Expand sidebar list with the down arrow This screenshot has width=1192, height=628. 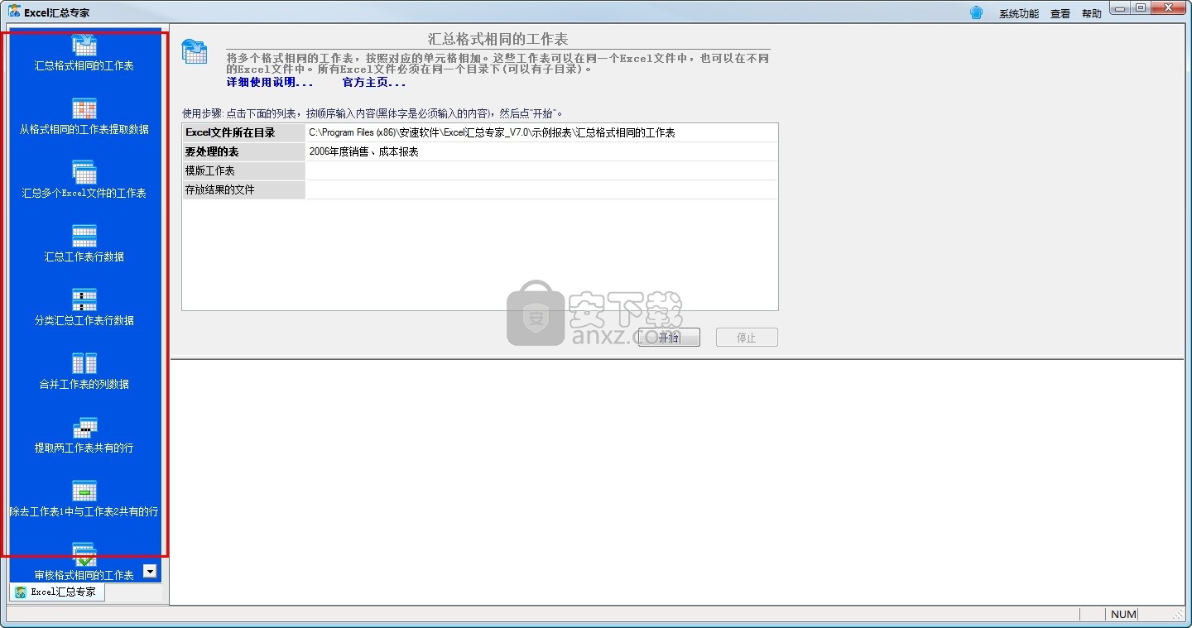pos(150,571)
